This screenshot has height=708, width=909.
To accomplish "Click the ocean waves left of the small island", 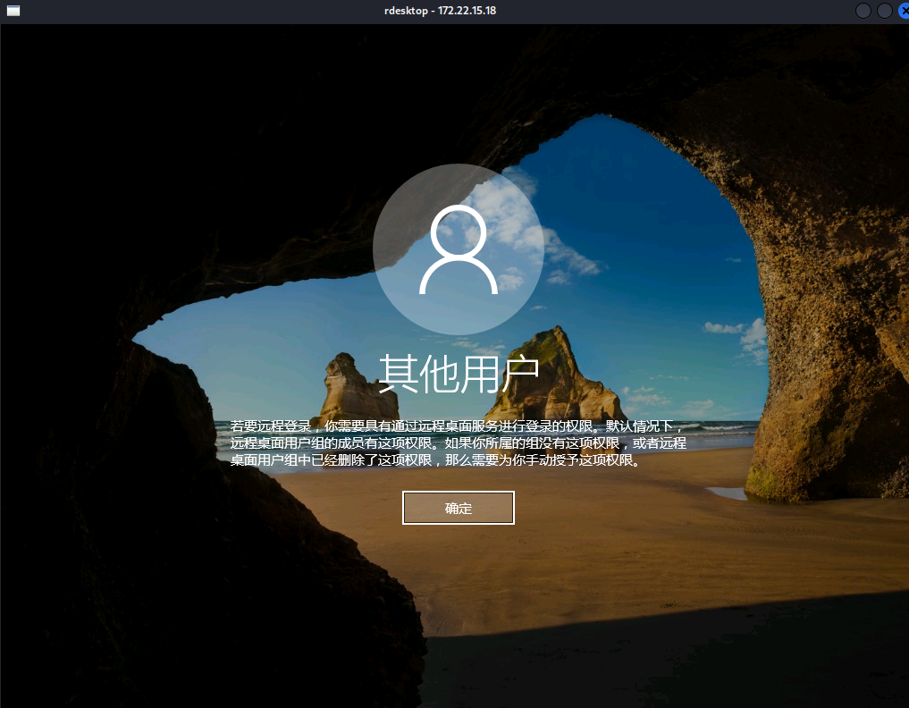I will click(x=268, y=420).
